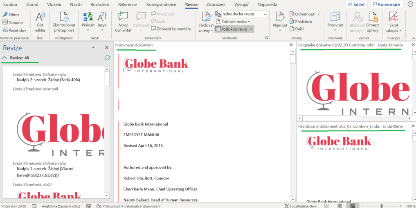The width and height of the screenshot is (416, 208).
Task: Click the 100 % zoom level
Action: [x=410, y=206]
